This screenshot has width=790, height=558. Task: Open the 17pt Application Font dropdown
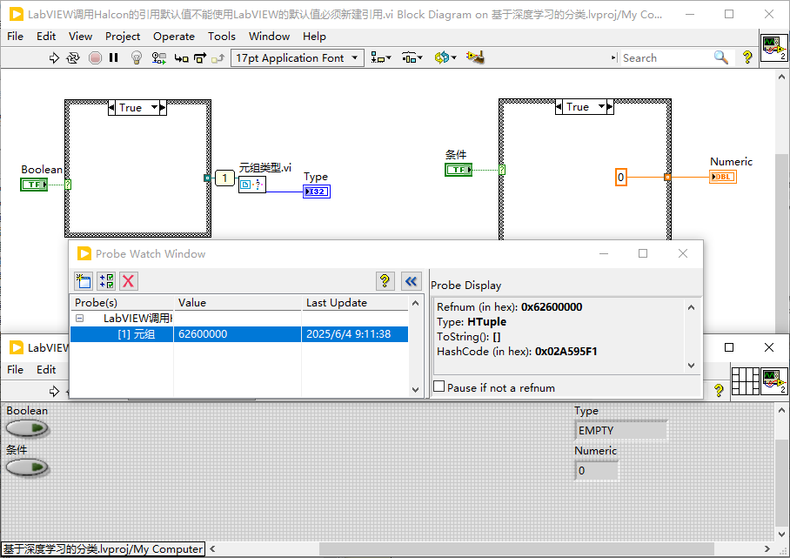298,58
